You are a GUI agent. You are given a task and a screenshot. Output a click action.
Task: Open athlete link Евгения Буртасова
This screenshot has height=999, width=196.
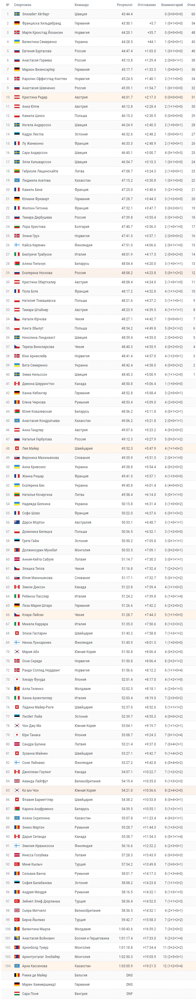[x=37, y=51]
